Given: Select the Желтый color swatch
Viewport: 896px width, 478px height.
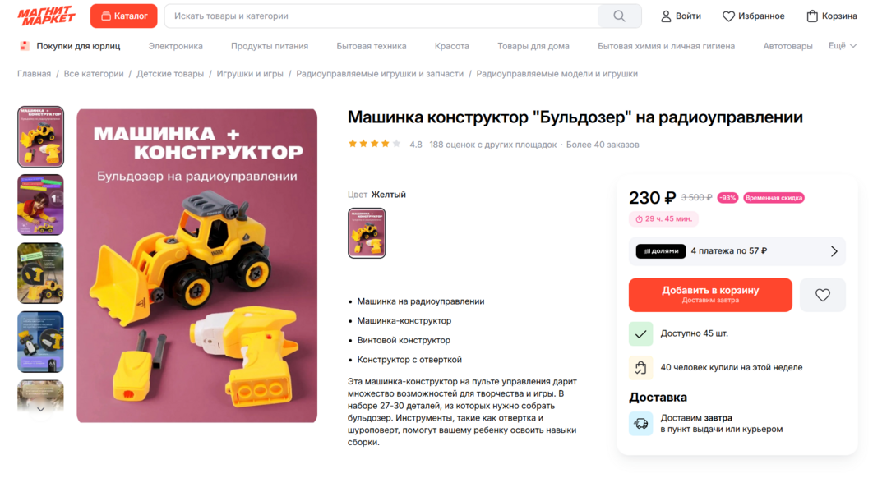Looking at the screenshot, I should coord(367,233).
